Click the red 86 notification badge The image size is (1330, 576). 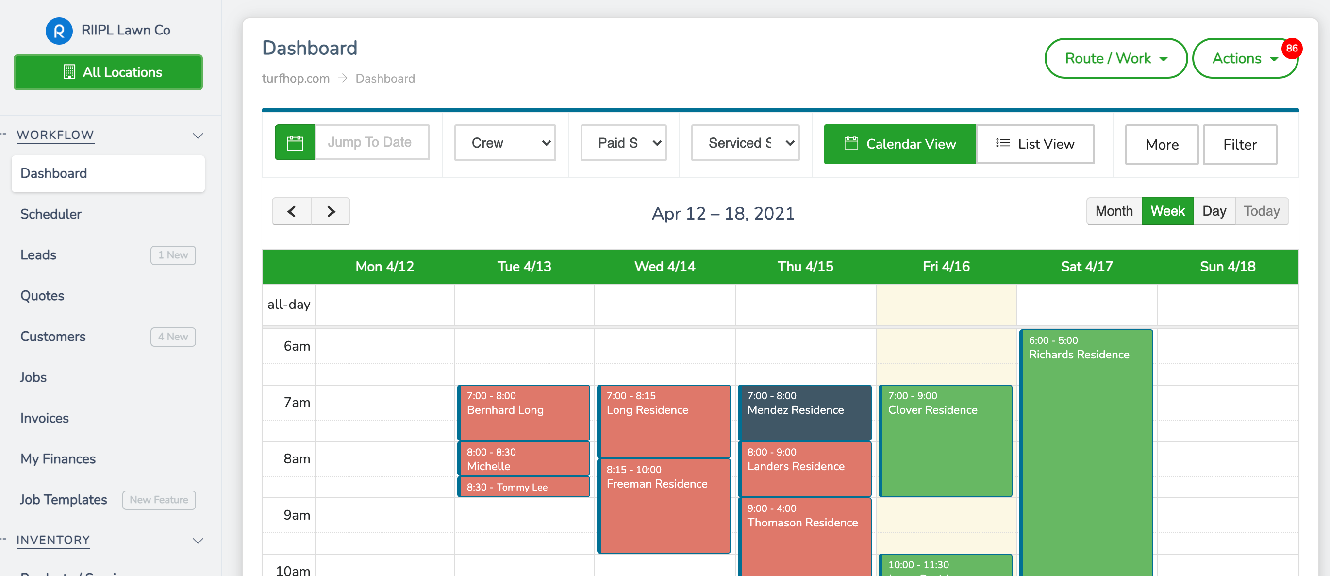(1291, 49)
